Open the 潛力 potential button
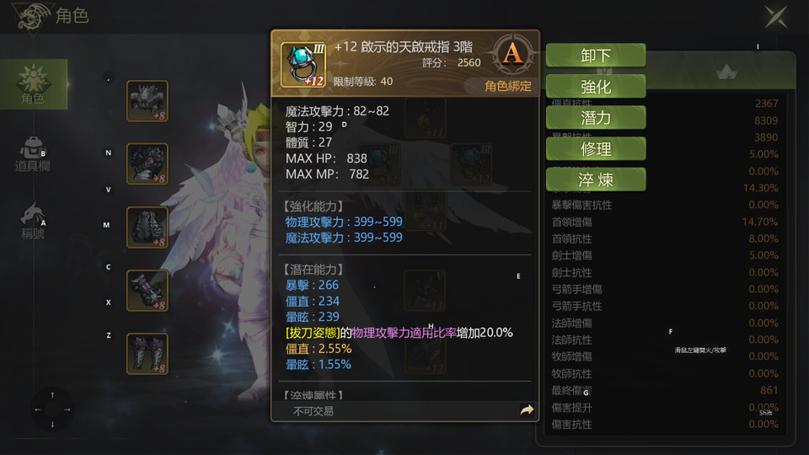The width and height of the screenshot is (809, 455). point(596,118)
